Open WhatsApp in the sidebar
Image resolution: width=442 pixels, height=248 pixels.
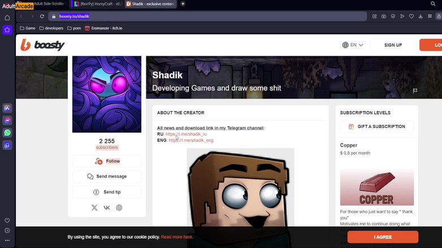tap(7, 132)
